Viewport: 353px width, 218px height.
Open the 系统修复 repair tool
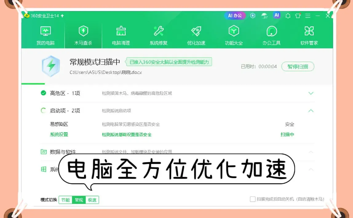pos(158,35)
